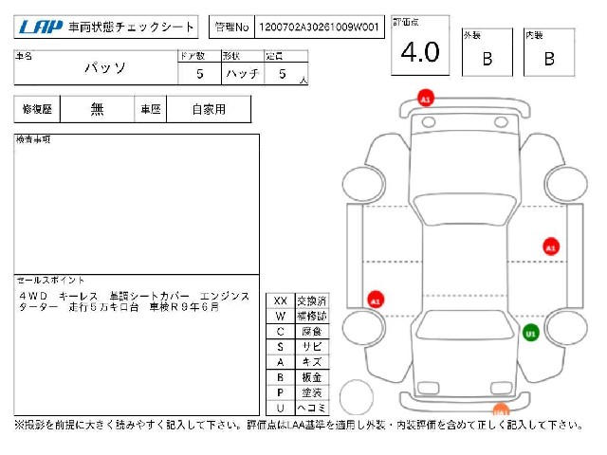Click the B 板金 legend row
Viewport: 607px width, 455px height.
297,377
